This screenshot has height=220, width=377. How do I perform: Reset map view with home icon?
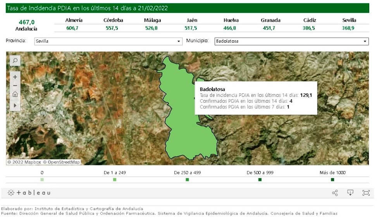pos(15,95)
